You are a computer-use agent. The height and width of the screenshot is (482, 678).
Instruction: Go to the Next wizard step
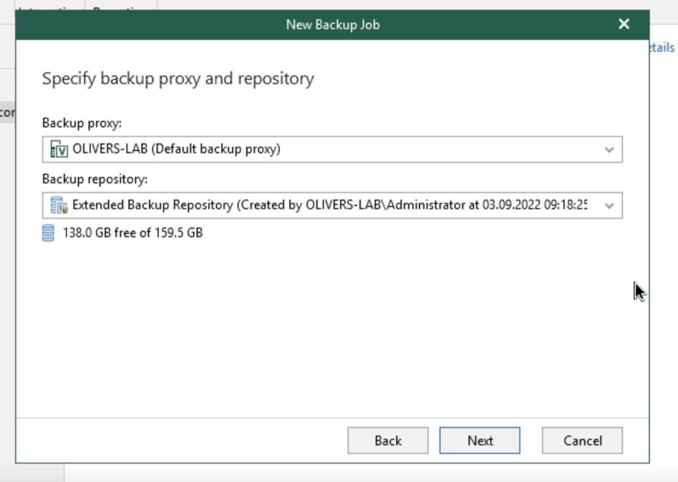click(x=480, y=440)
